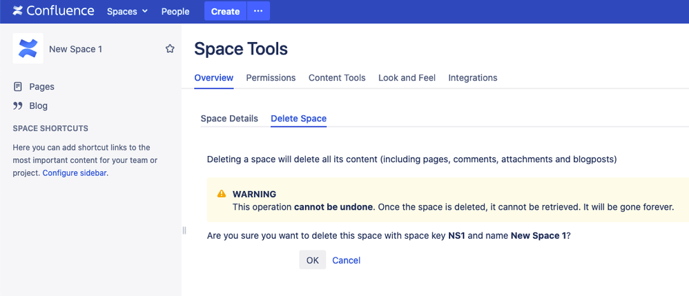Select the Delete Space sub-tab

tap(298, 119)
